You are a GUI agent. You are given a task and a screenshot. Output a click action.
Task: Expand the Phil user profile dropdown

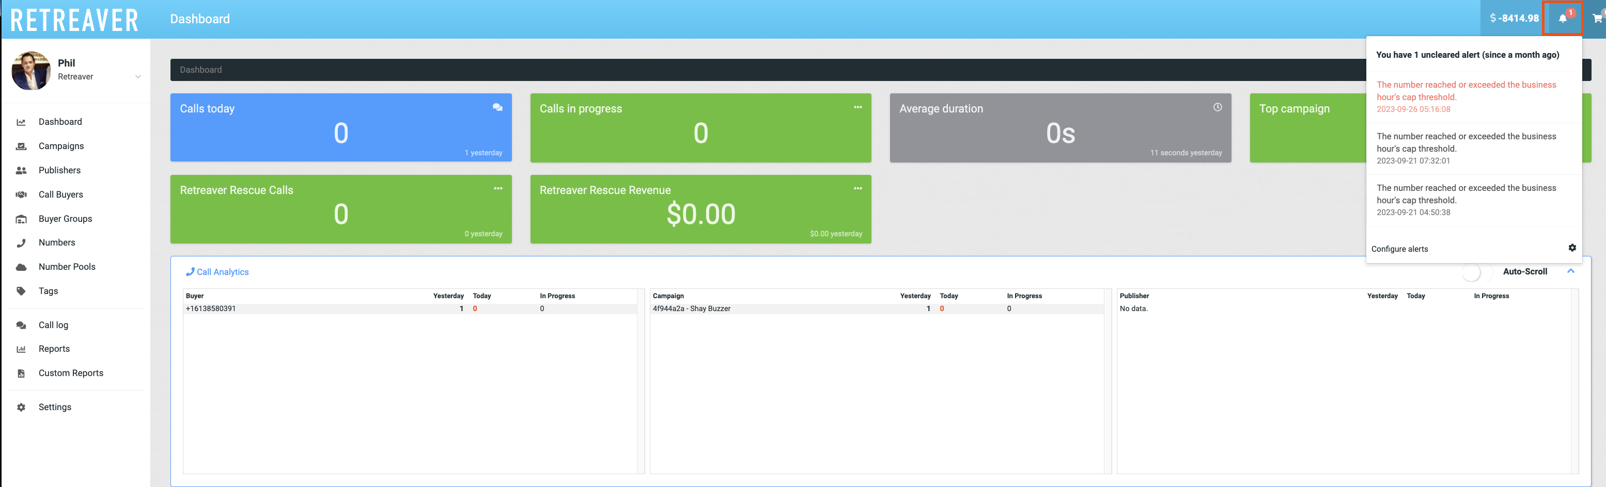pyautogui.click(x=138, y=76)
